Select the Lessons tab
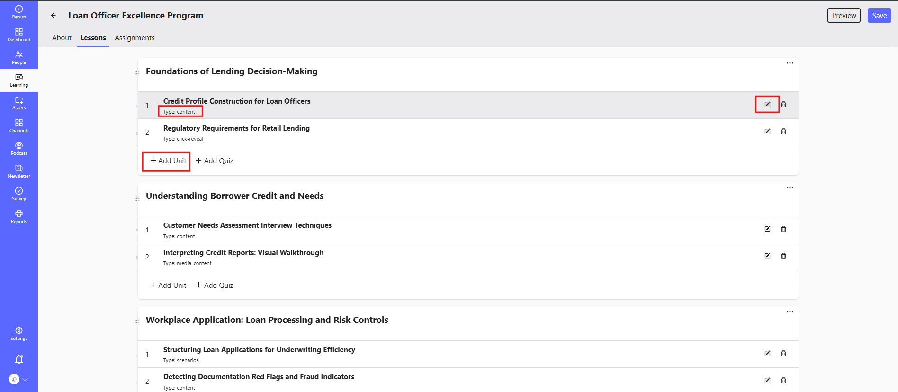The height and width of the screenshot is (392, 898). [x=93, y=38]
